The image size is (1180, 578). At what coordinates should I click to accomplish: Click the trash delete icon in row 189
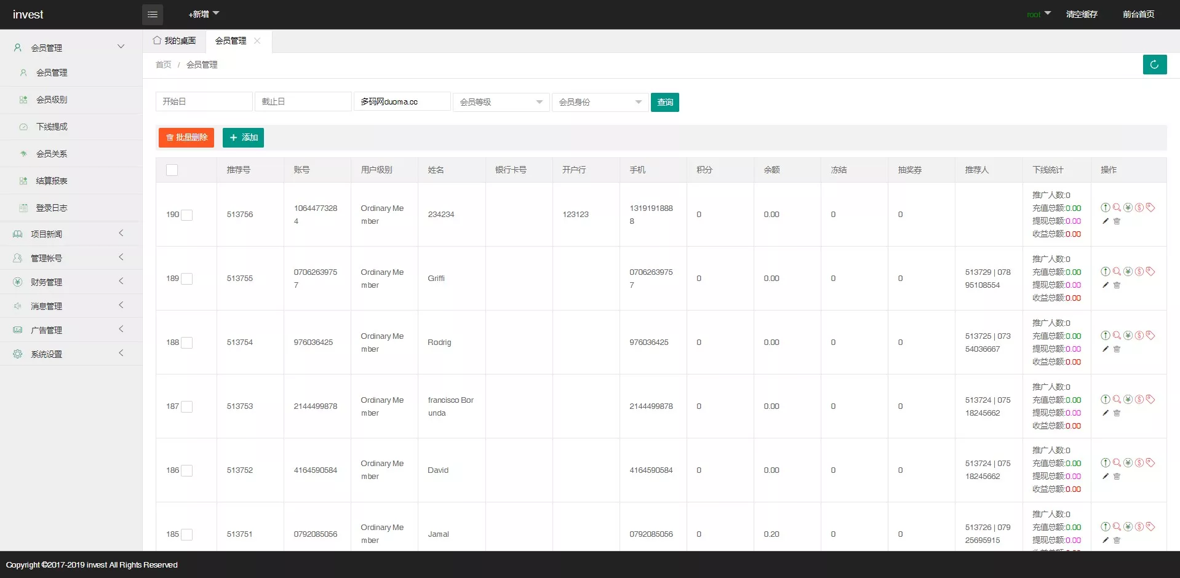1117,285
